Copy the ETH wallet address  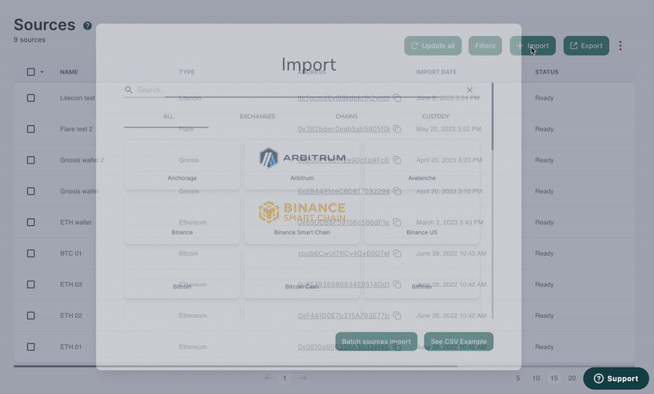point(397,222)
